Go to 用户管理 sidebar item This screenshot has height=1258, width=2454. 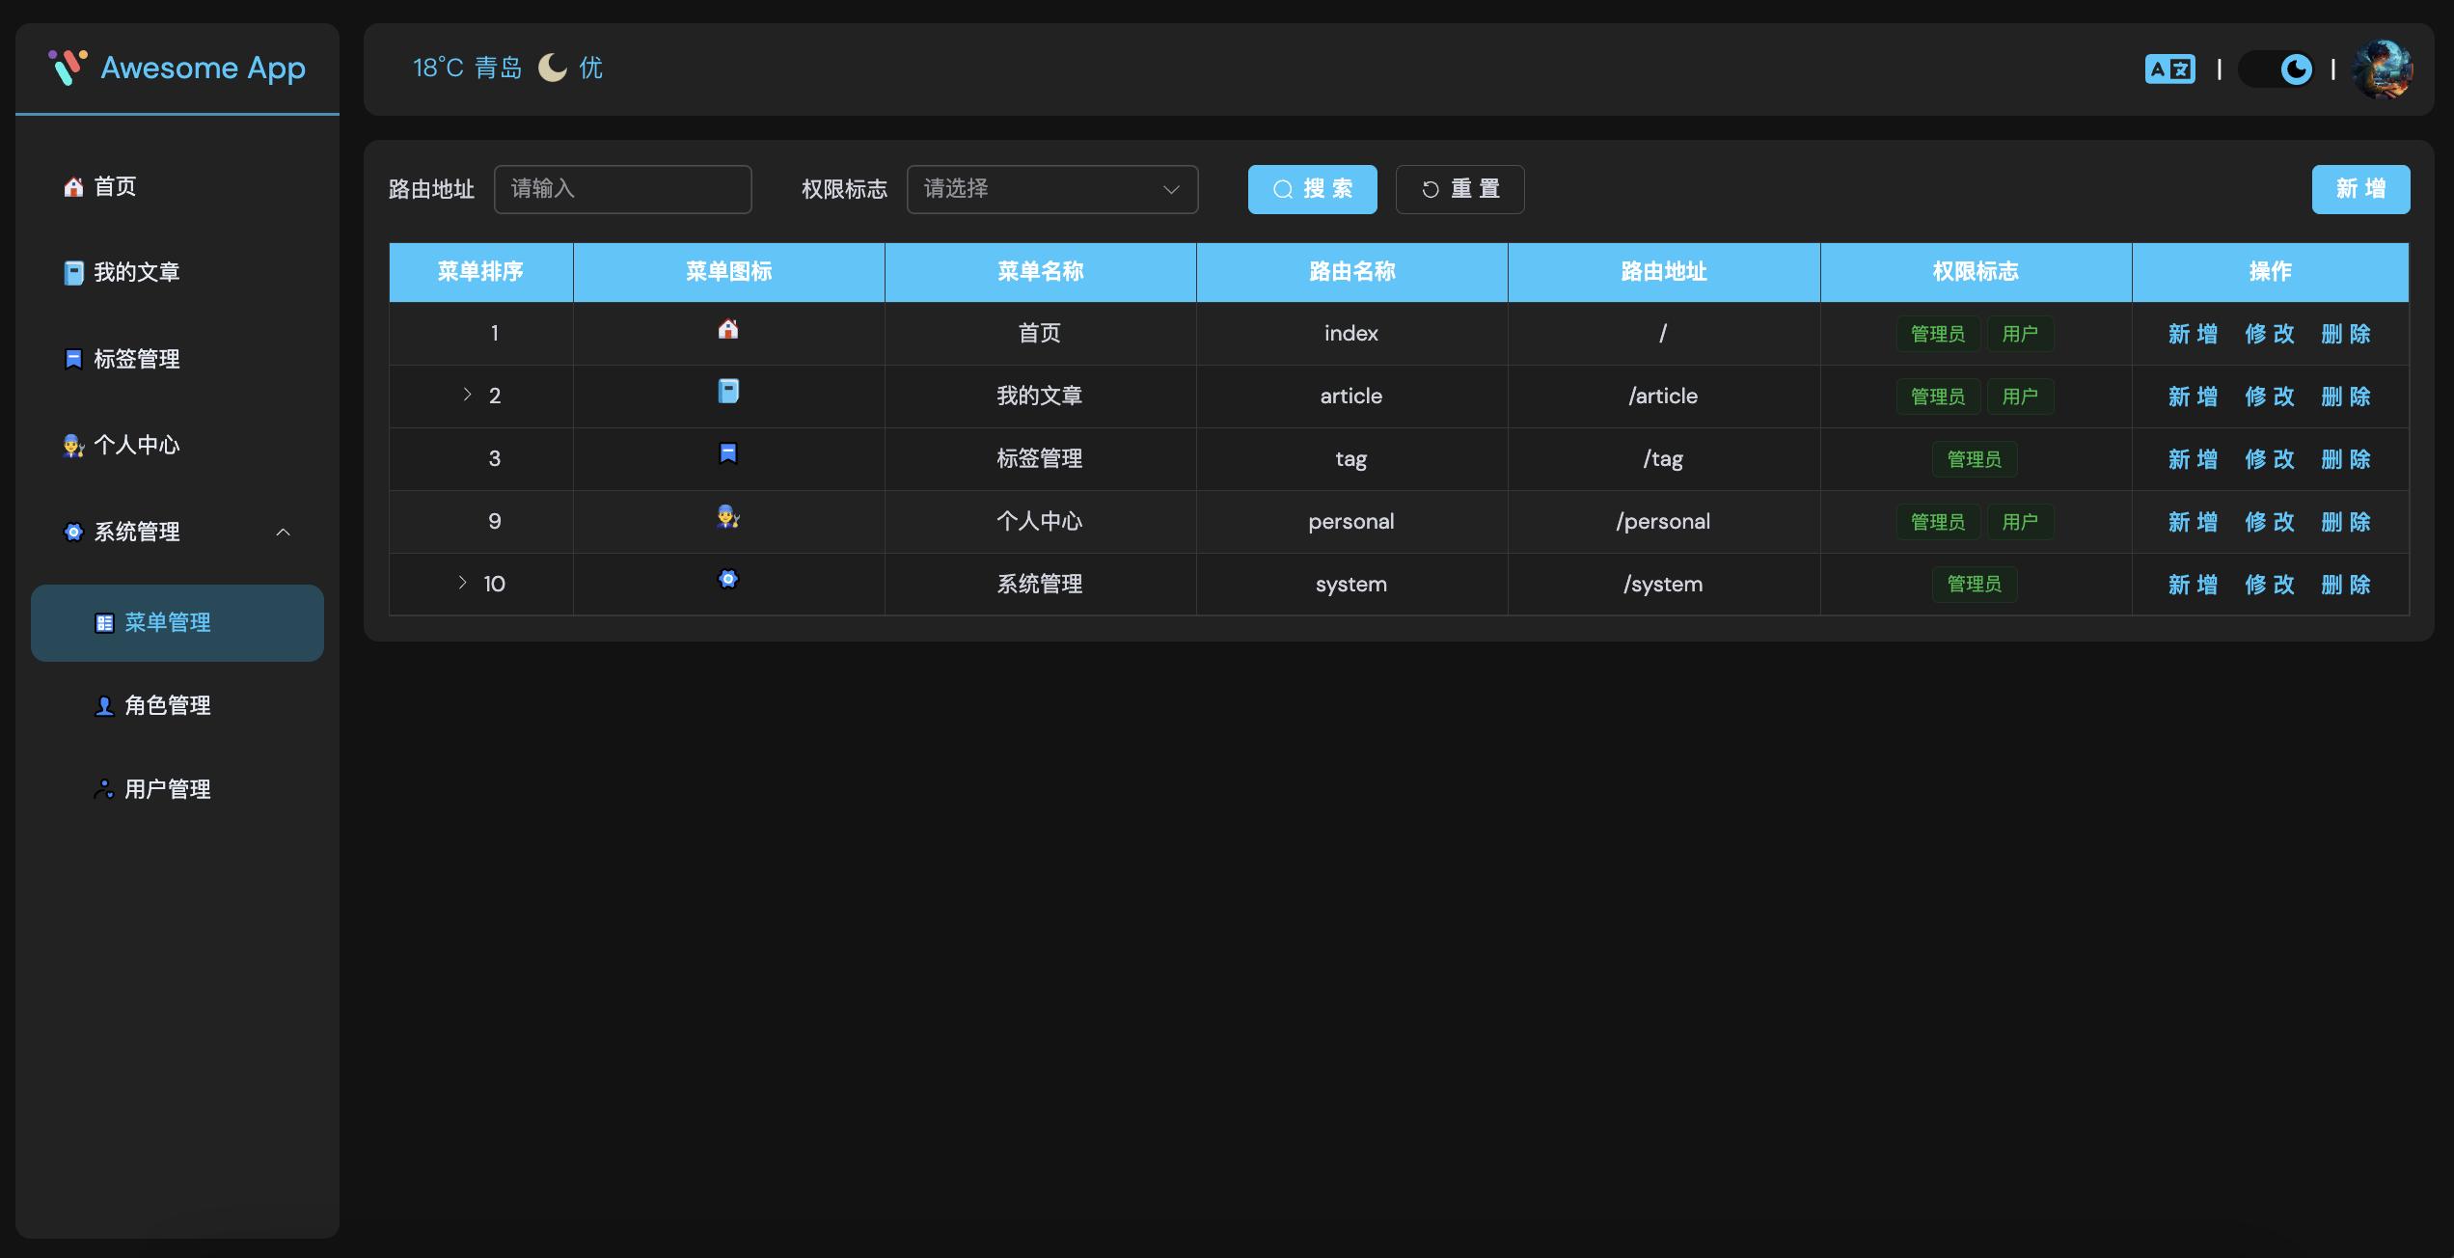pyautogui.click(x=167, y=789)
